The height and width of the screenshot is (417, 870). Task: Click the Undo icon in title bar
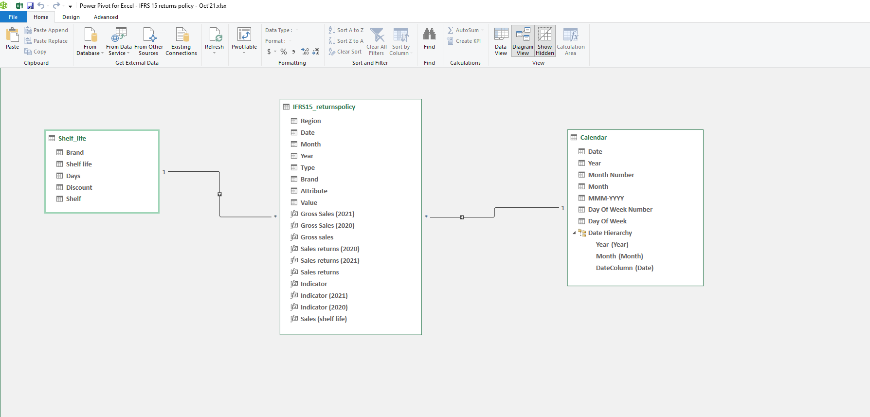click(x=41, y=6)
